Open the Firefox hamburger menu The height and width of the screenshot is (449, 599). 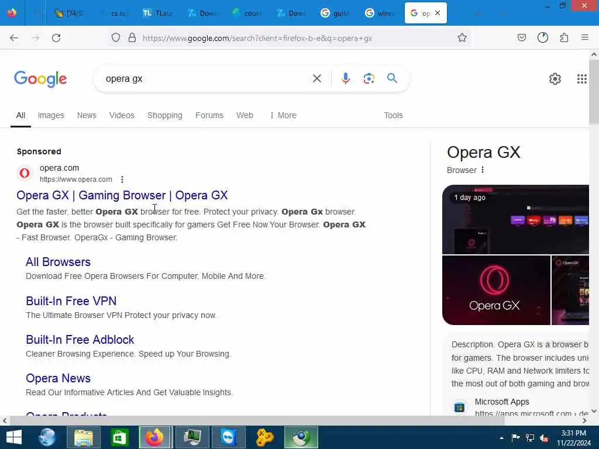[x=585, y=37]
